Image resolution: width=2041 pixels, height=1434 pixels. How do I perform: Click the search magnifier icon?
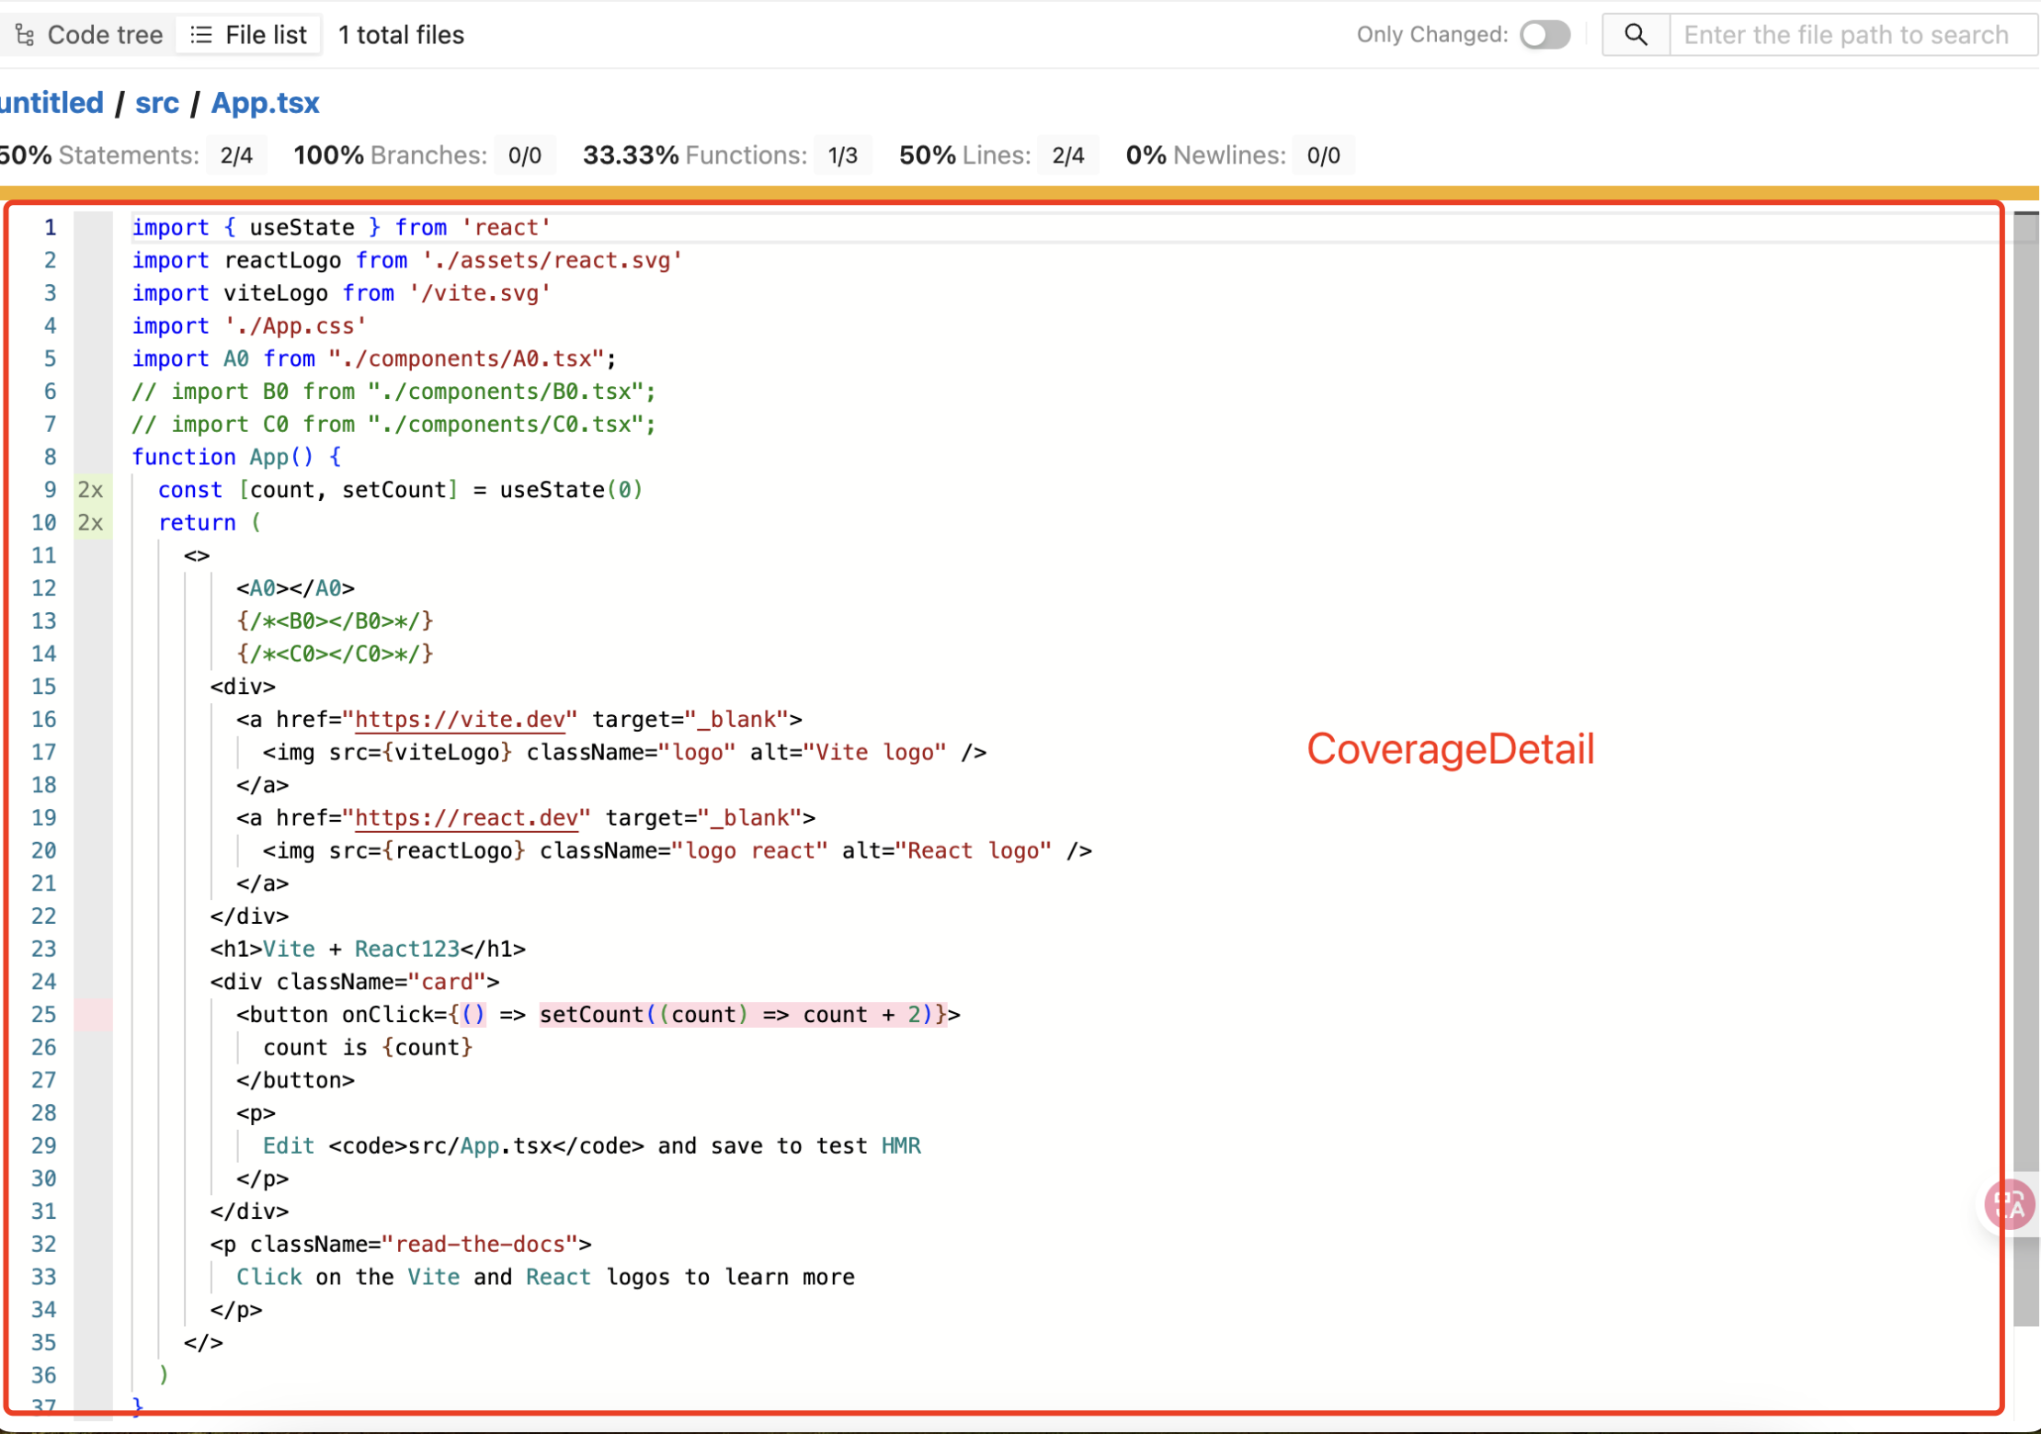pyautogui.click(x=1635, y=35)
